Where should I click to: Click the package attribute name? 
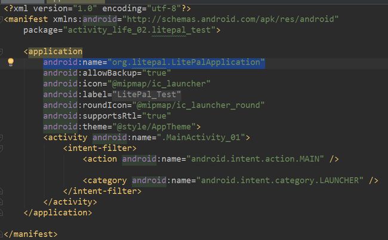41,30
